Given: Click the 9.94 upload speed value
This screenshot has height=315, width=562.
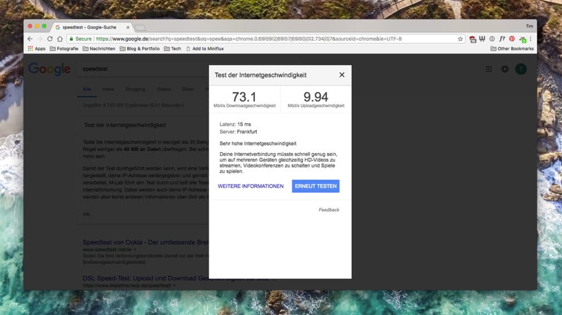Looking at the screenshot, I should click(316, 96).
